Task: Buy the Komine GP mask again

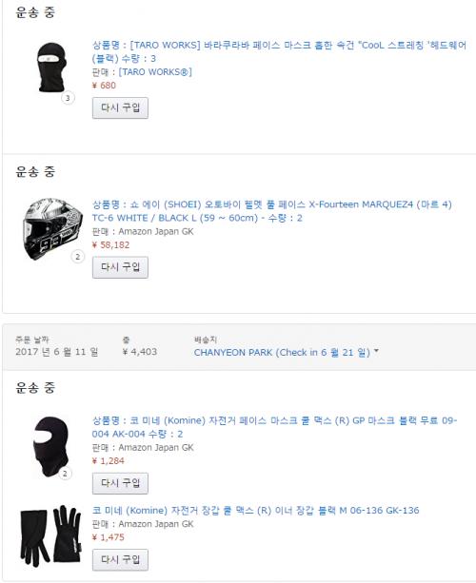Action: pyautogui.click(x=120, y=483)
